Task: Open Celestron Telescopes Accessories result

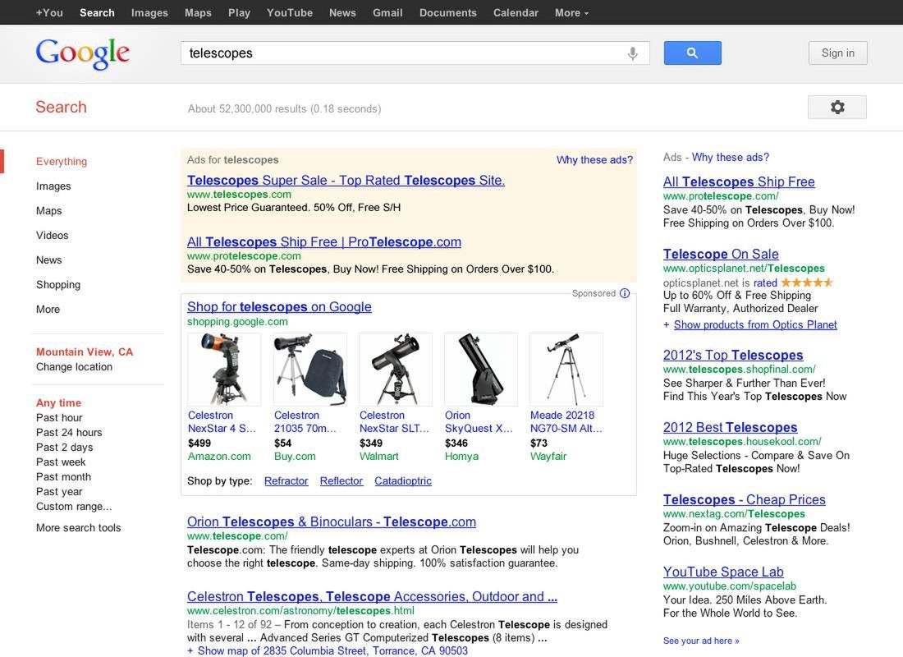Action: tap(372, 596)
